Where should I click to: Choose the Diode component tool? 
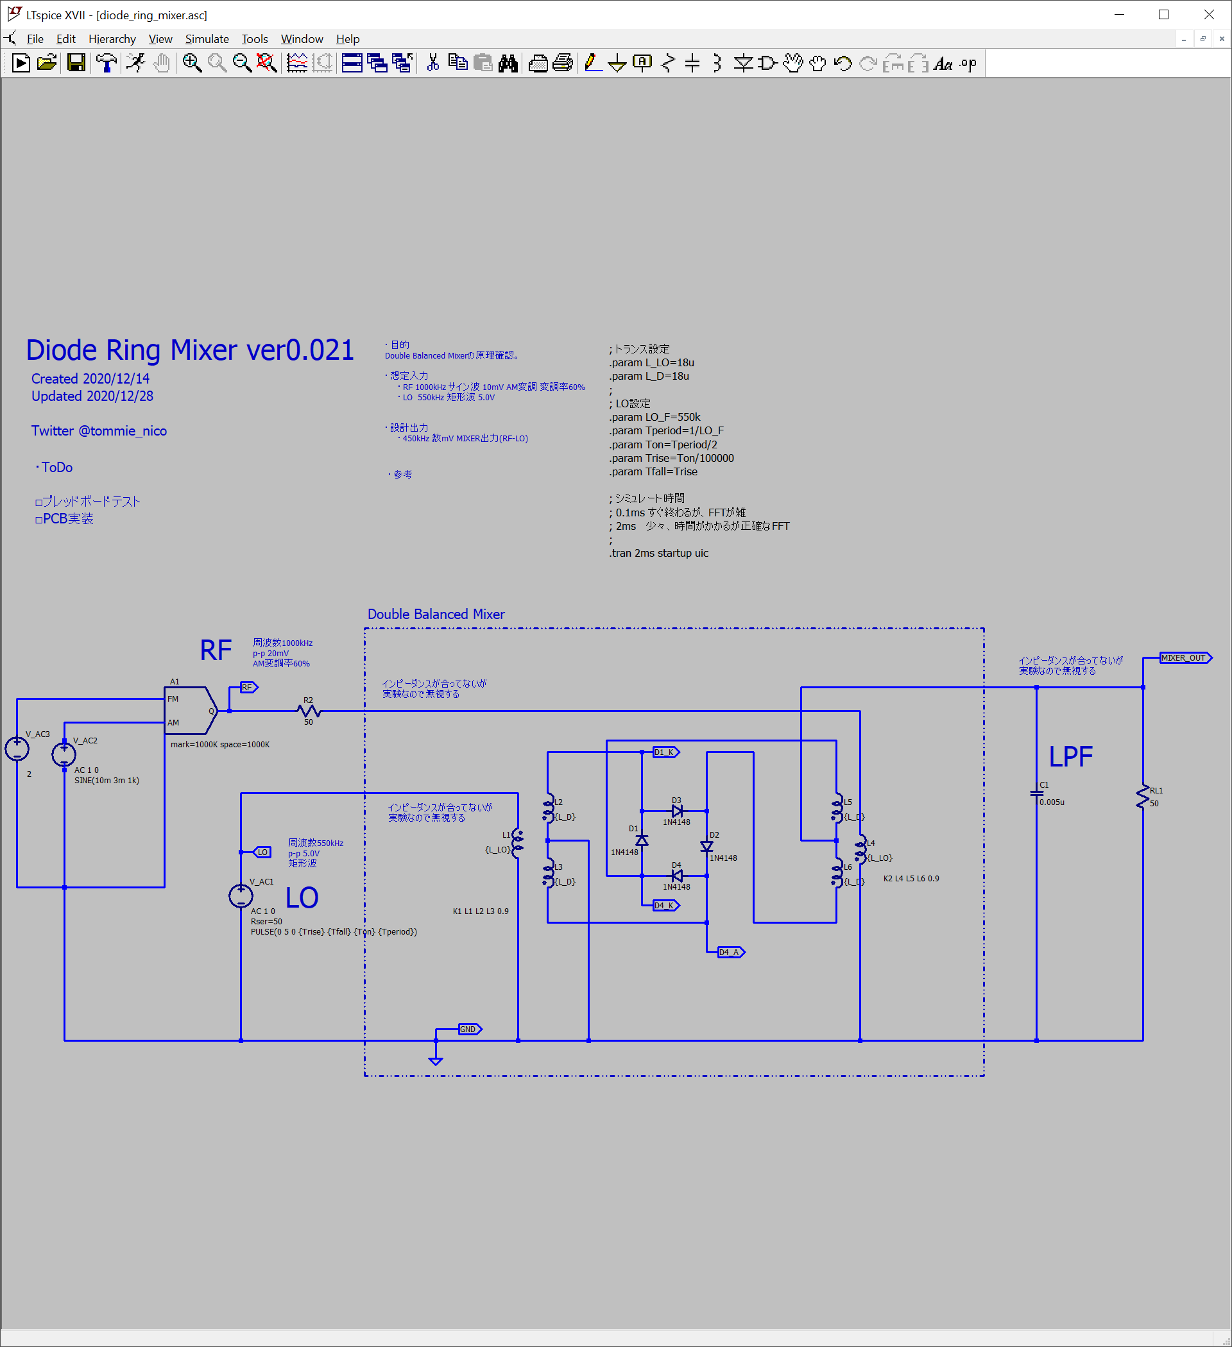(x=742, y=64)
